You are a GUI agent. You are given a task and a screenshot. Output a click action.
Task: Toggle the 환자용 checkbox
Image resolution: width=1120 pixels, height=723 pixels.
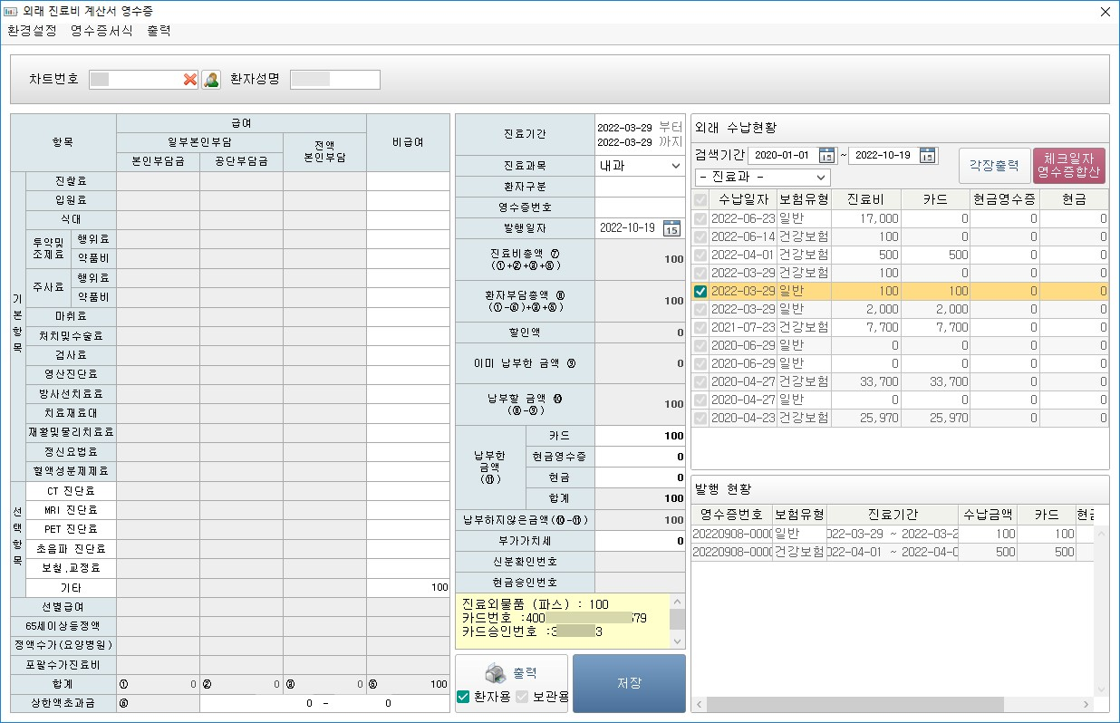[464, 697]
